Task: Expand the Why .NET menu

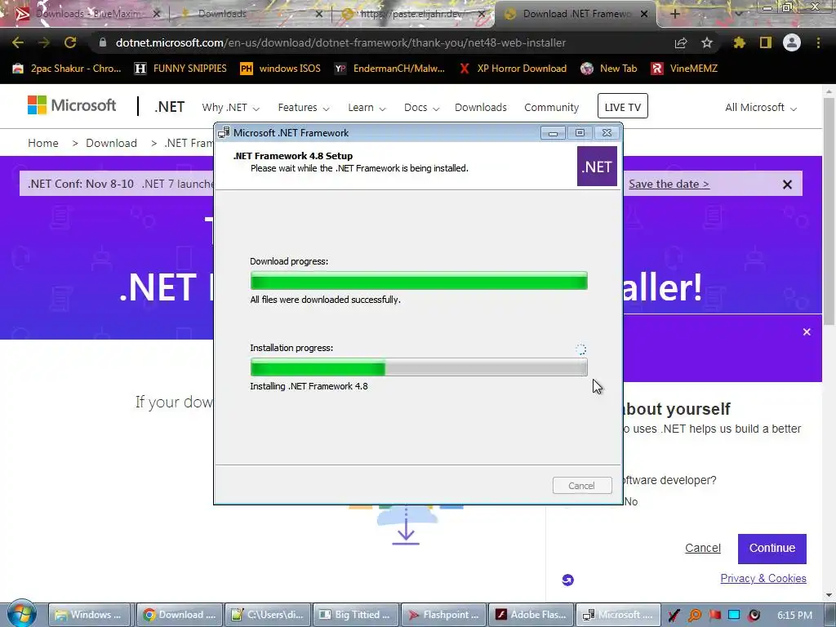Action: (x=230, y=108)
